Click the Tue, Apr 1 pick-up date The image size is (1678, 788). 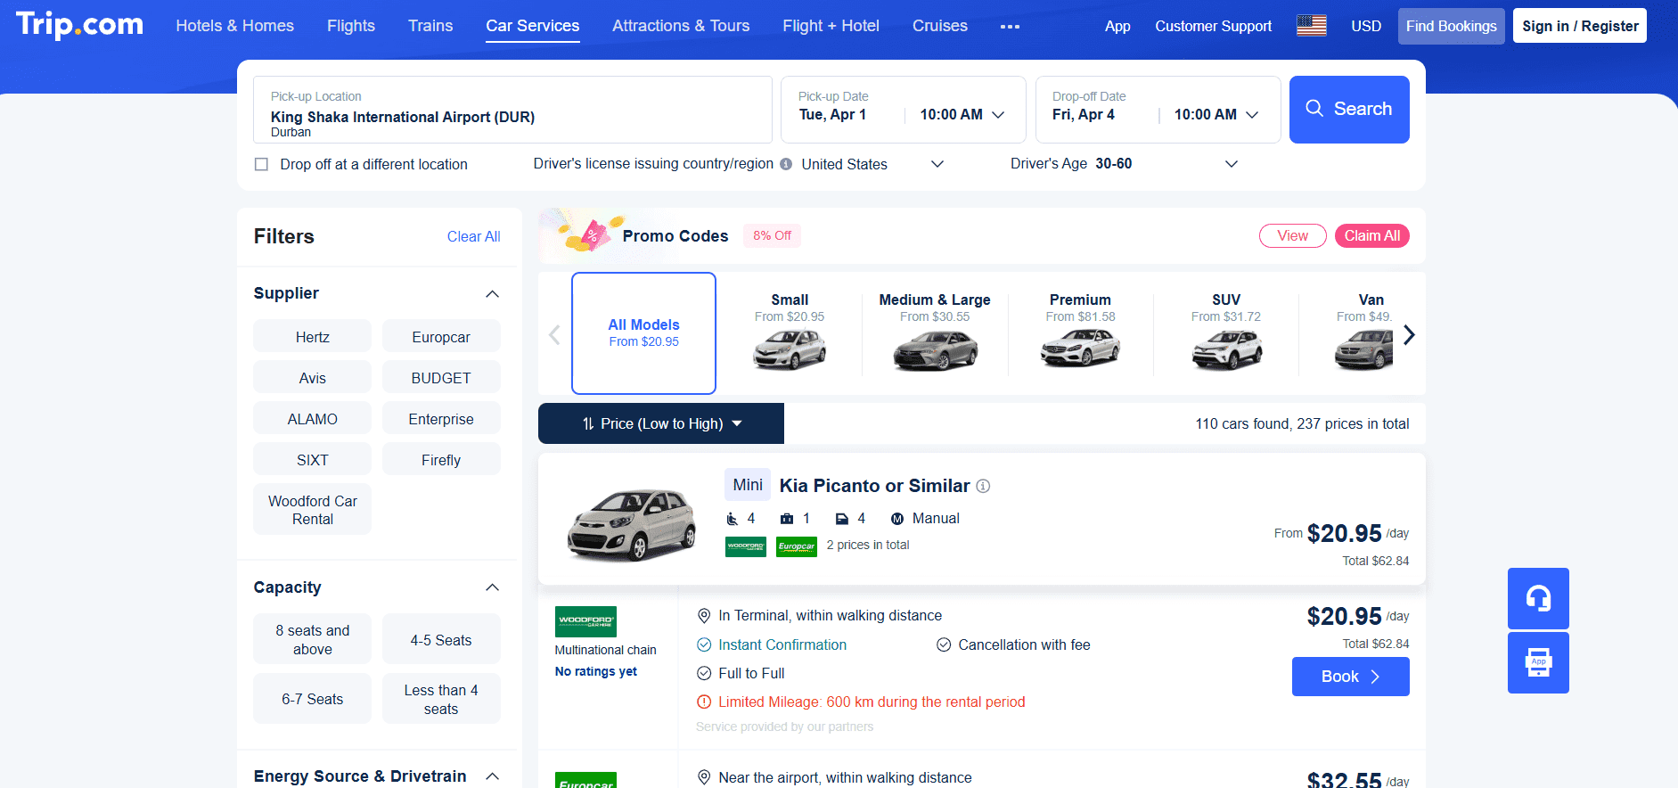832,114
